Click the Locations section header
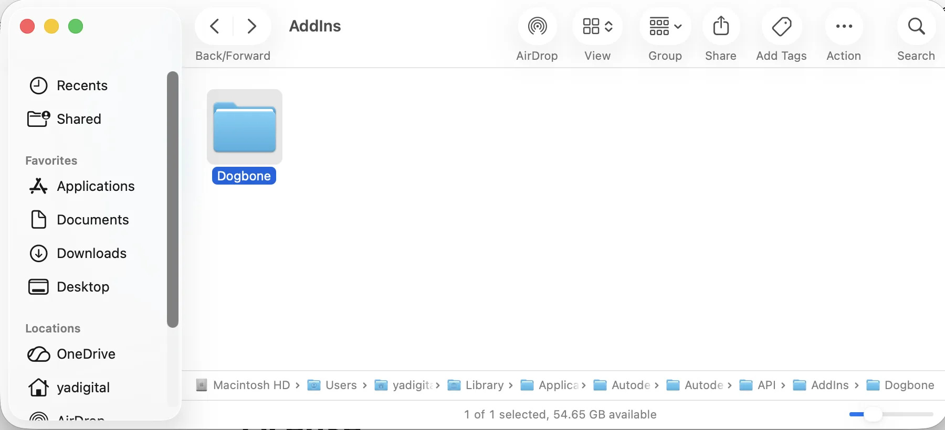This screenshot has width=945, height=430. click(53, 328)
